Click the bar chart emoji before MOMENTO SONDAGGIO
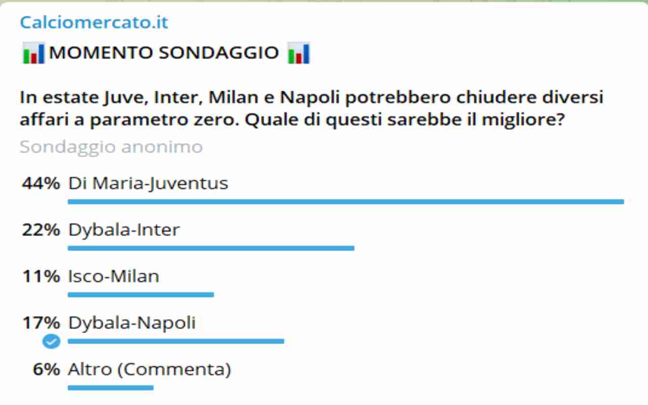Viewport: 648px width, 405px height. point(33,53)
